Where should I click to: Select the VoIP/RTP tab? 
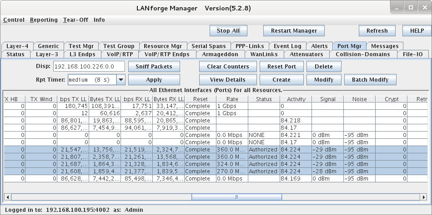[120, 54]
